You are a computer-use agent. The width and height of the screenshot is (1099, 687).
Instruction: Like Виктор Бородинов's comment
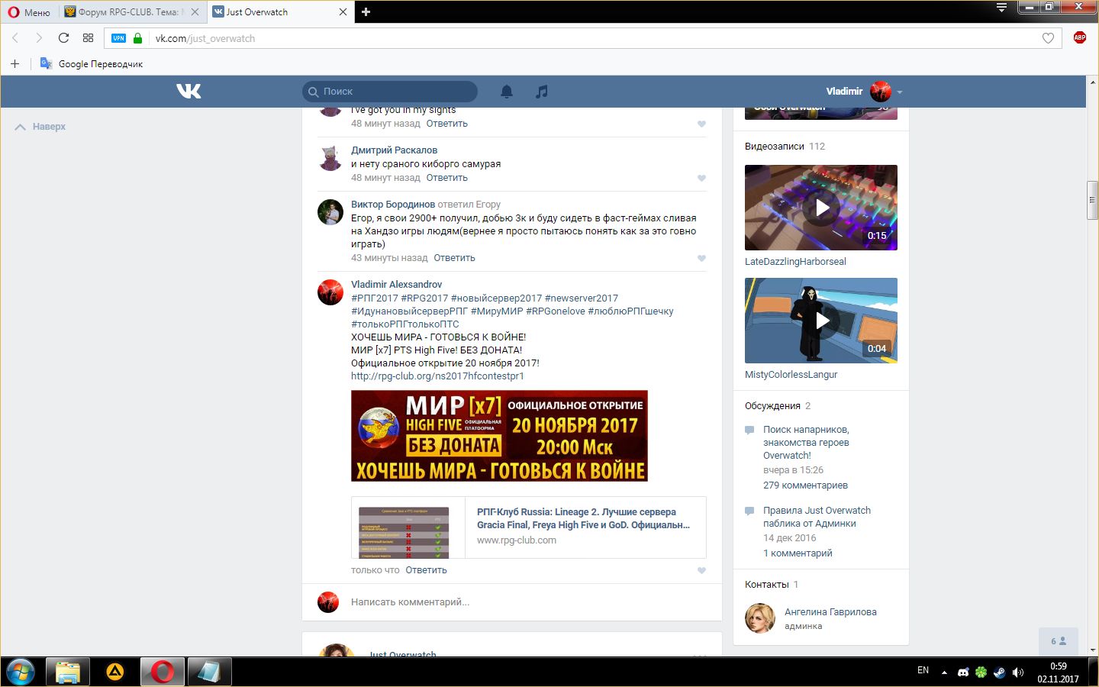701,259
